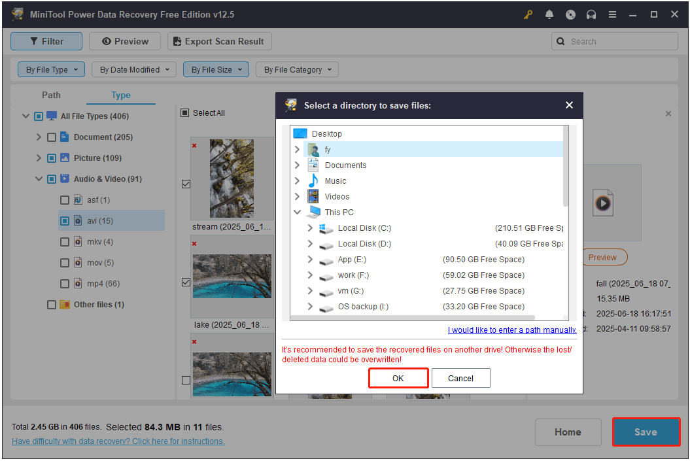The image size is (690, 461).
Task: Select the Music folder icon
Action: 313,181
